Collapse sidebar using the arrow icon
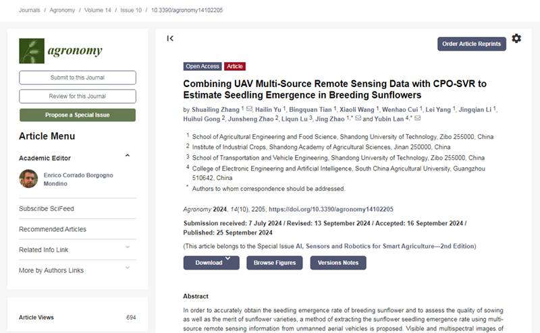The image size is (540, 333). tap(170, 38)
